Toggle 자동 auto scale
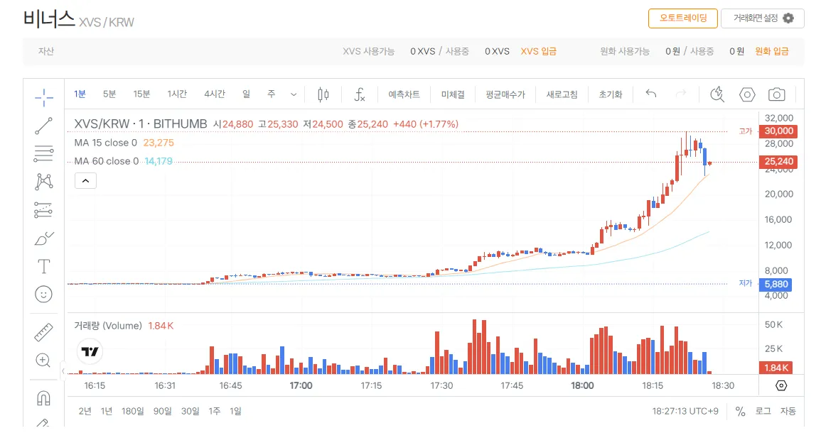The width and height of the screenshot is (821, 445). 788,411
